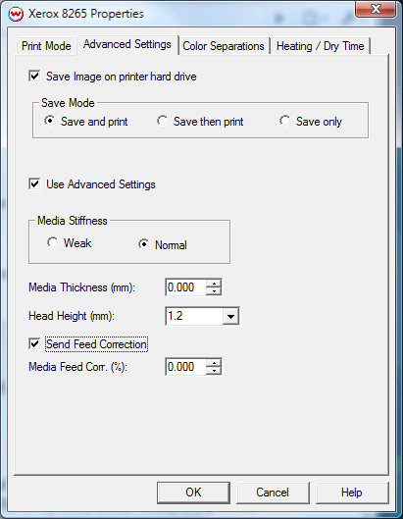Decrease Media Thickness with down arrow

tap(214, 291)
